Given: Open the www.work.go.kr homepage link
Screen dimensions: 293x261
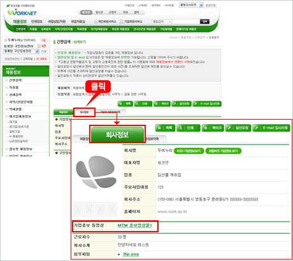Looking at the screenshot, I should tap(172, 211).
